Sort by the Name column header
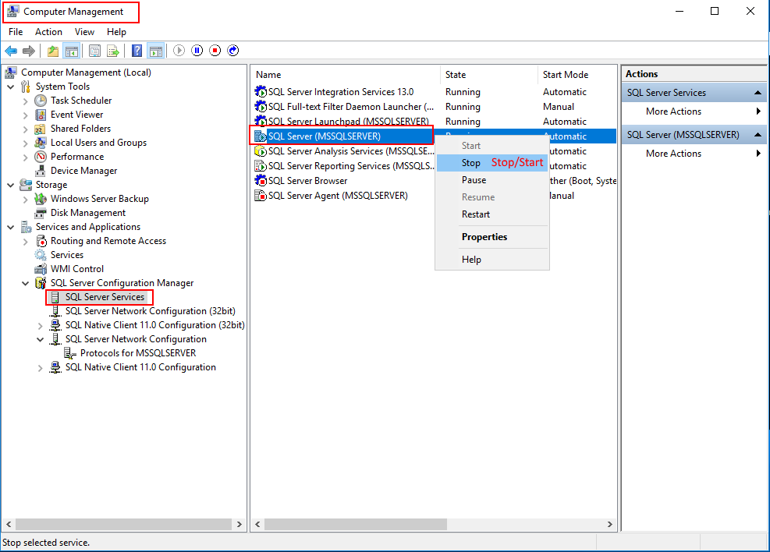This screenshot has width=770, height=552. pyautogui.click(x=346, y=75)
